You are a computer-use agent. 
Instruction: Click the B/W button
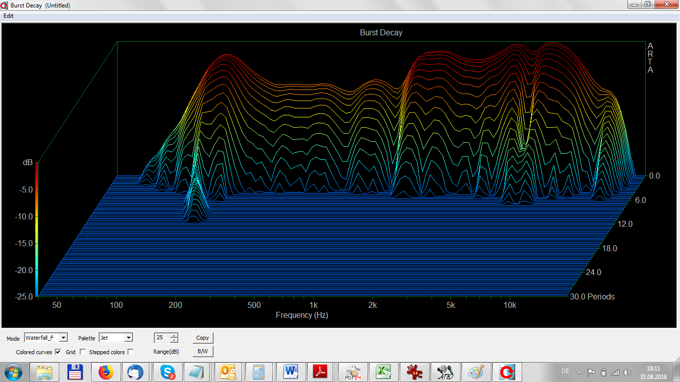coord(203,351)
